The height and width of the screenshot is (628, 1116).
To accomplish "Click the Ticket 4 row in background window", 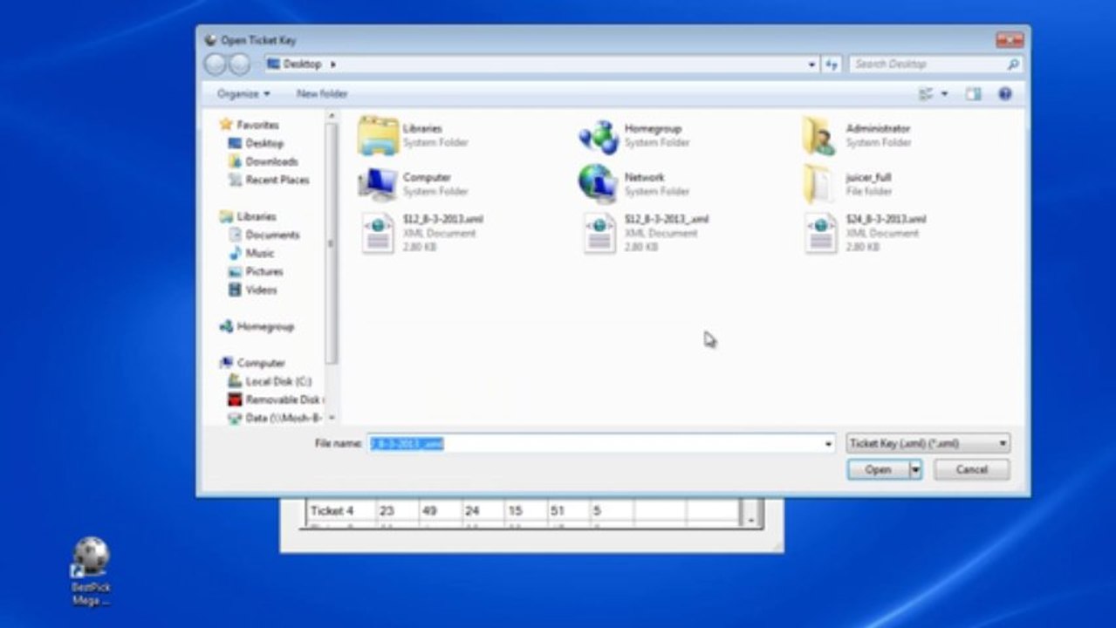I will point(522,510).
